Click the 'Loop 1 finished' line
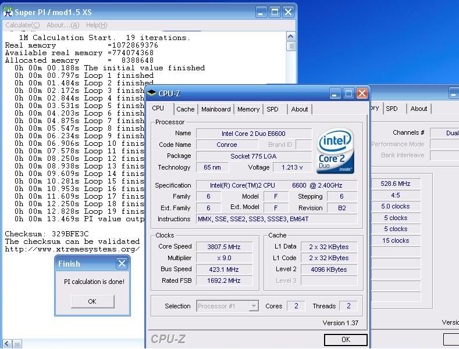The height and width of the screenshot is (349, 459). (x=84, y=75)
